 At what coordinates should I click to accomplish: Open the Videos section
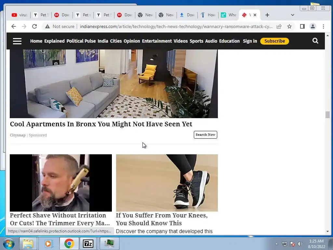[x=180, y=41]
